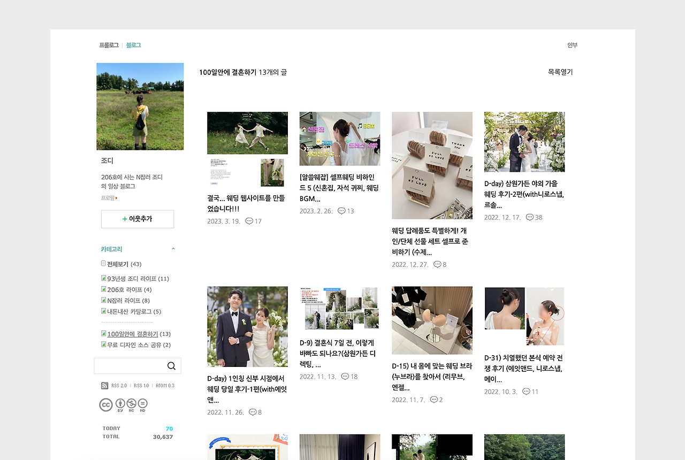Open post titled D-31) 치열했던 본식 예약 전쟁 후기
The width and height of the screenshot is (685, 460).
[523, 369]
